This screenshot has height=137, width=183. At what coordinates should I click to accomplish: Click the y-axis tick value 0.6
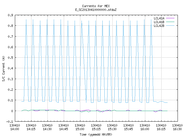[x=10, y=47]
